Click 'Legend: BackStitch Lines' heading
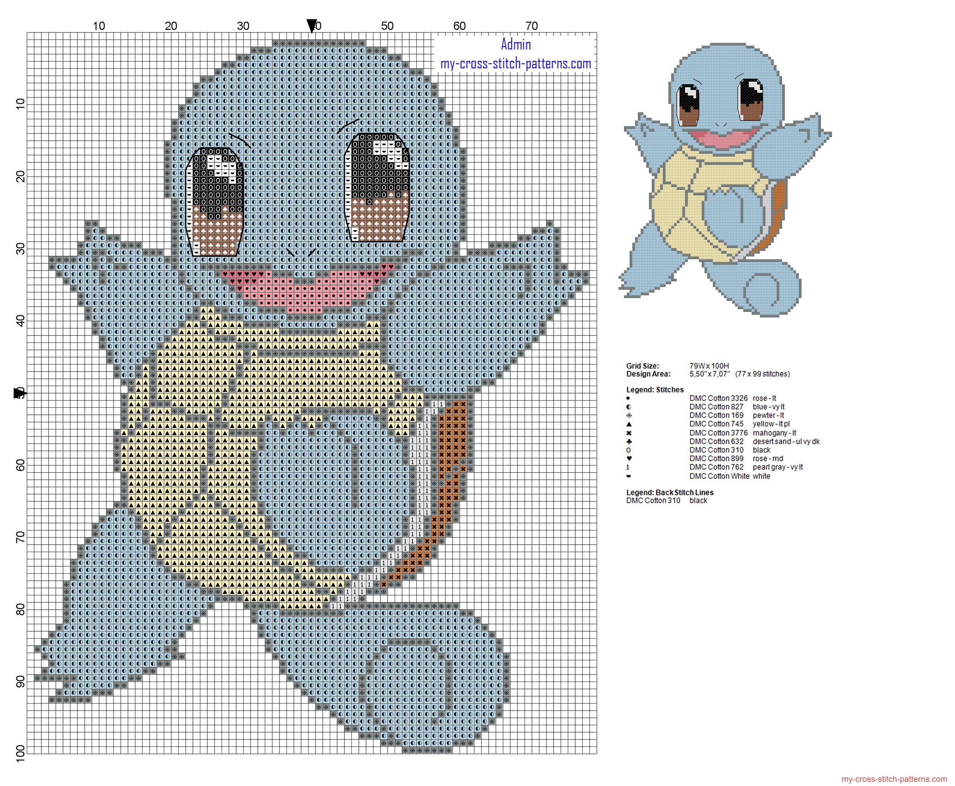 (x=670, y=493)
